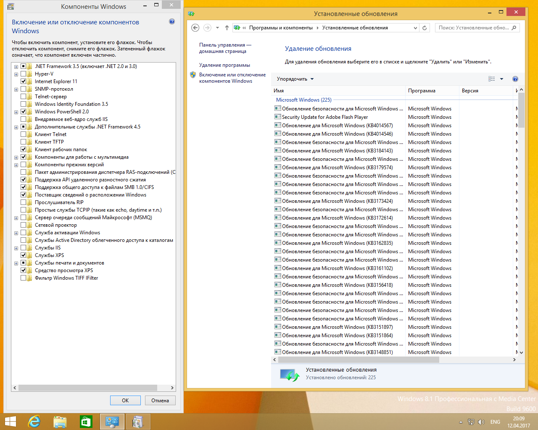Screen dimensions: 538x430
Task: Expand Службы печати и документов node
Action: pyautogui.click(x=16, y=263)
